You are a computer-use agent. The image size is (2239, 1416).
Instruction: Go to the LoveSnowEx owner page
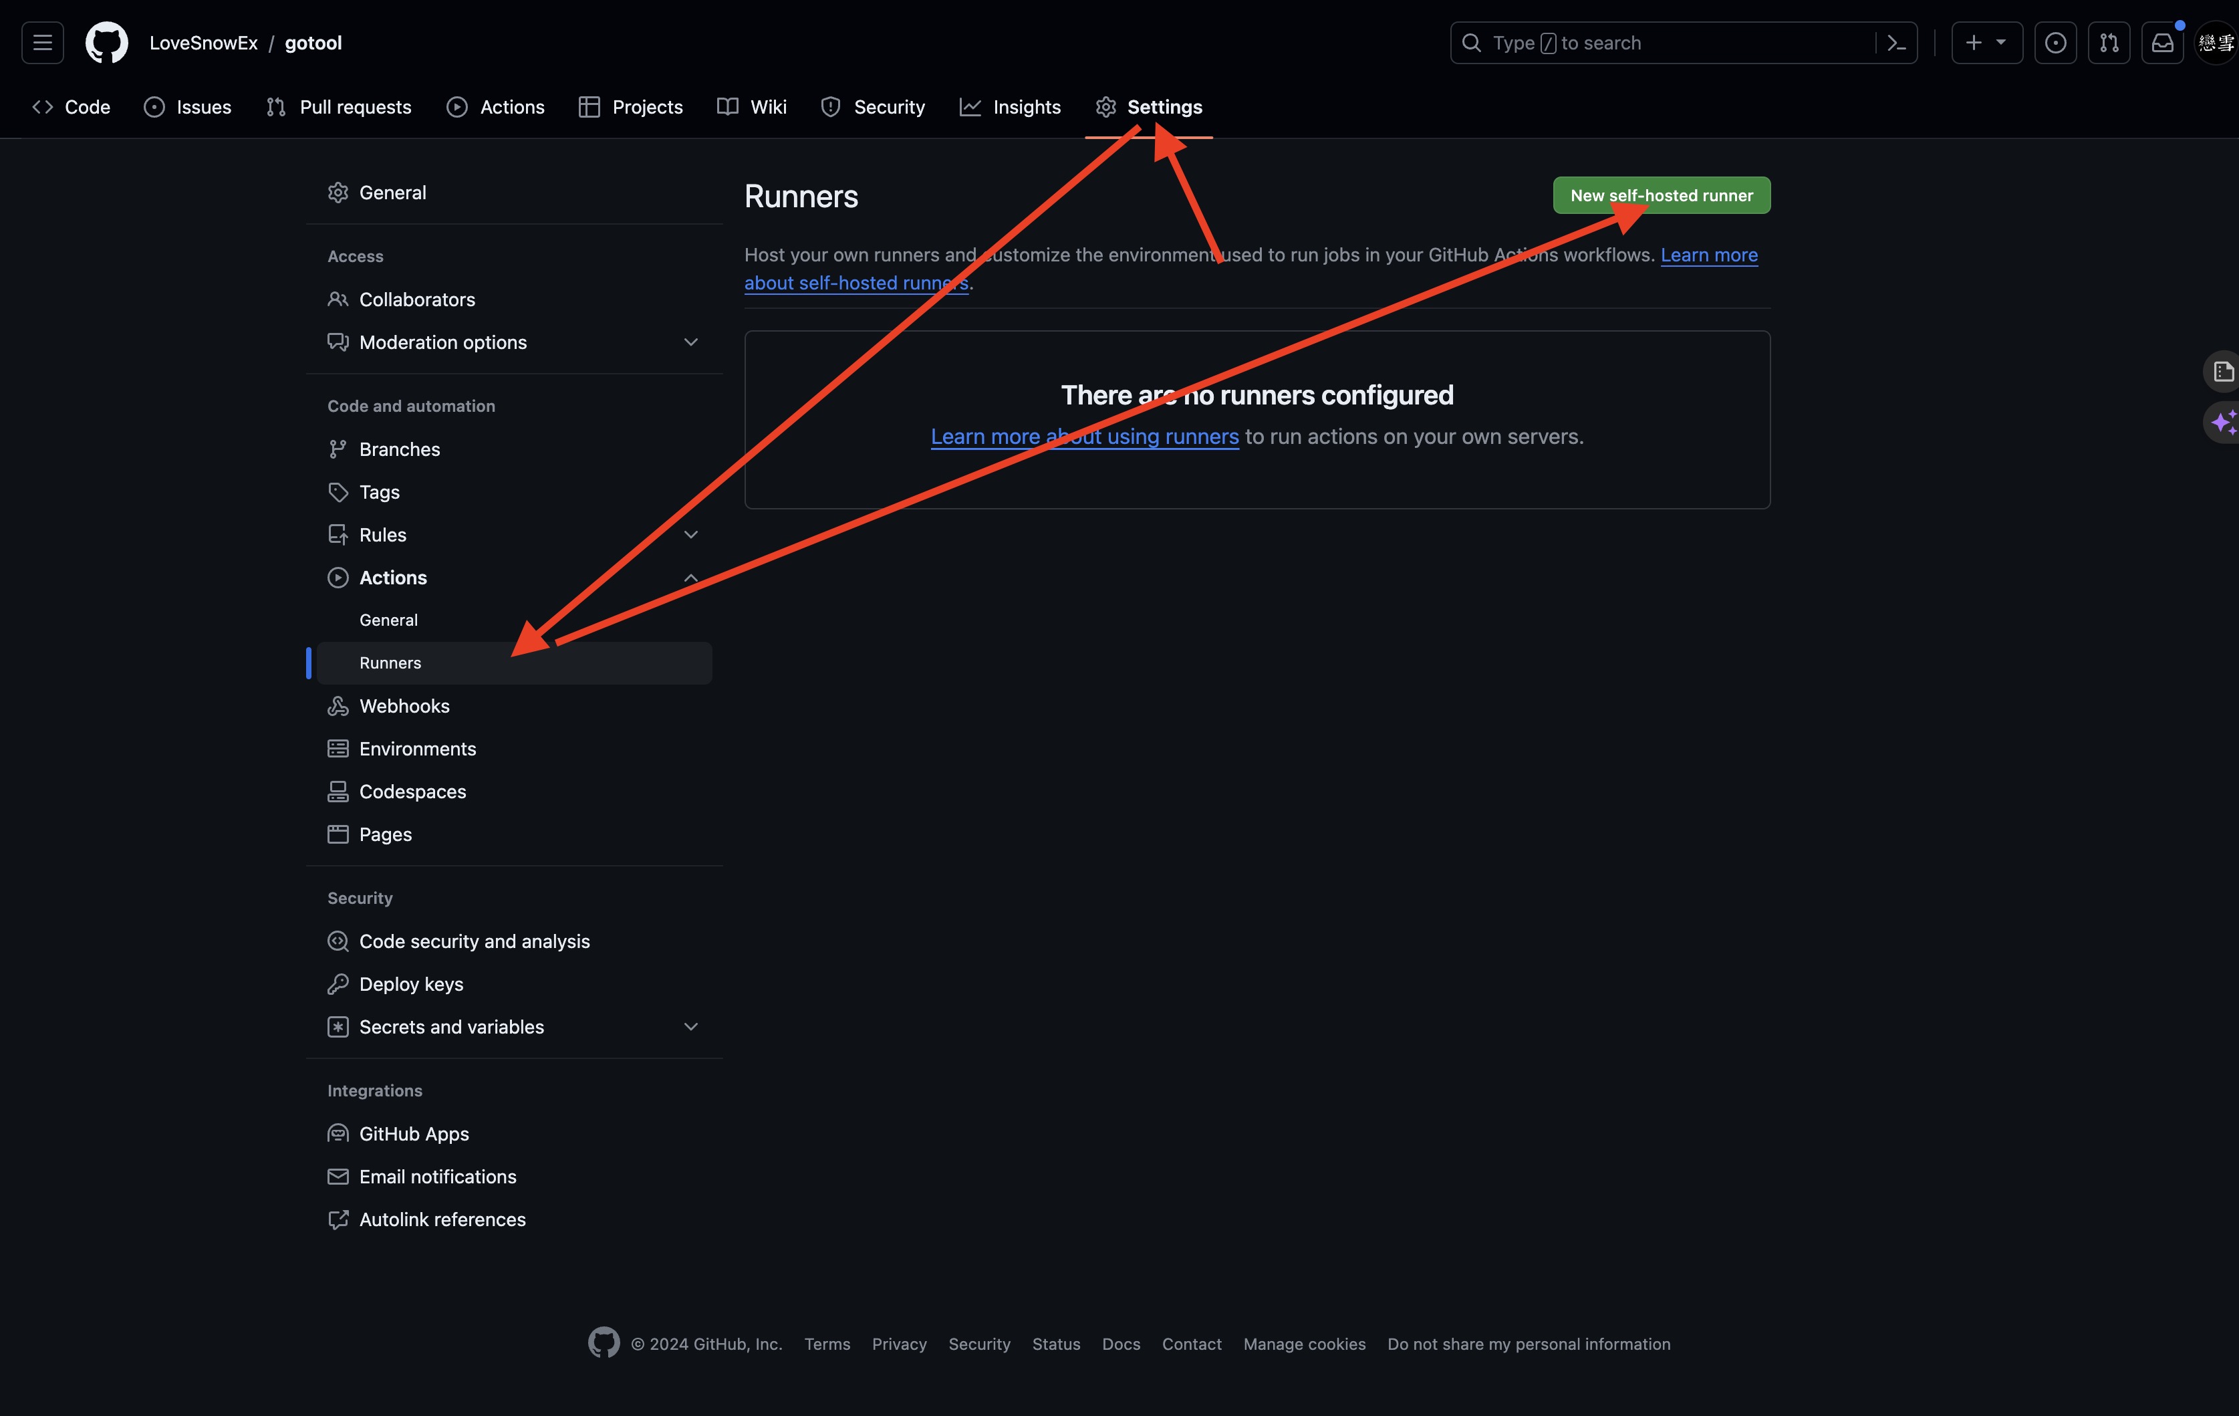click(x=204, y=43)
